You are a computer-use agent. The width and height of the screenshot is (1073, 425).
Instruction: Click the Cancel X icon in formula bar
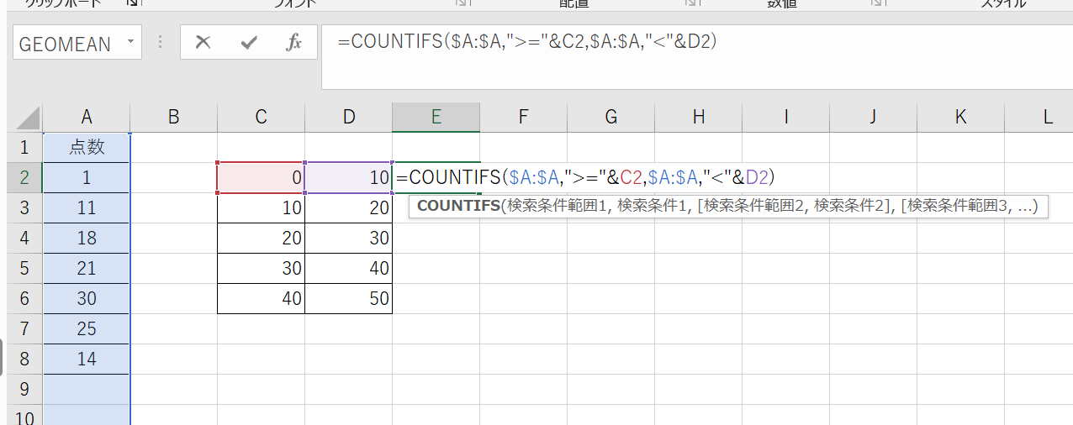pos(203,43)
